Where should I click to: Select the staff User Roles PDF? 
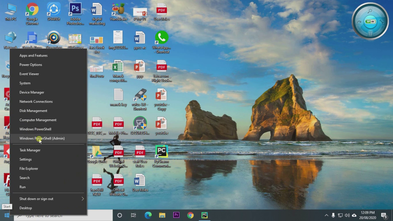coord(140,157)
